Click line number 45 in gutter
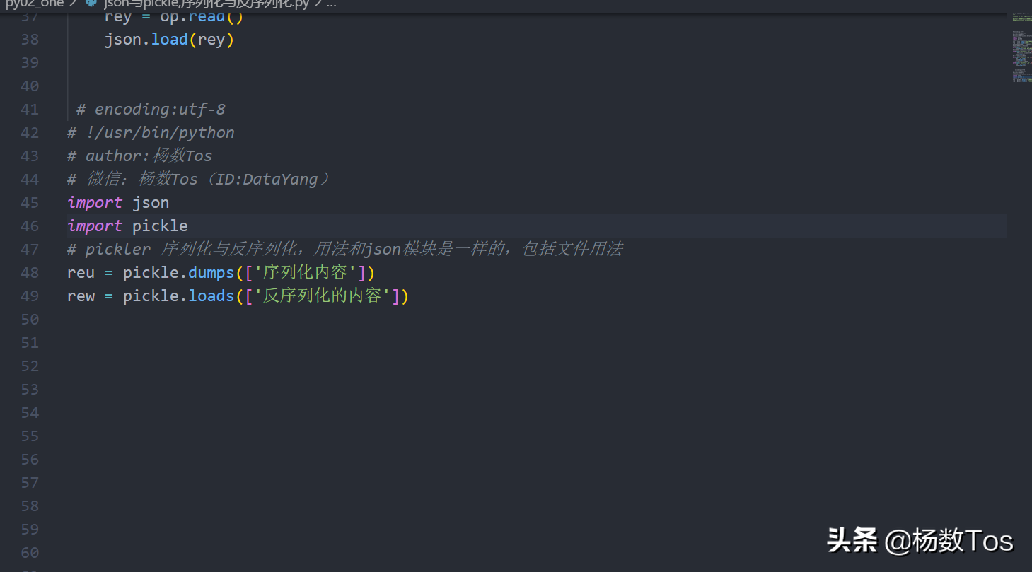Image resolution: width=1032 pixels, height=572 pixels. [x=30, y=203]
